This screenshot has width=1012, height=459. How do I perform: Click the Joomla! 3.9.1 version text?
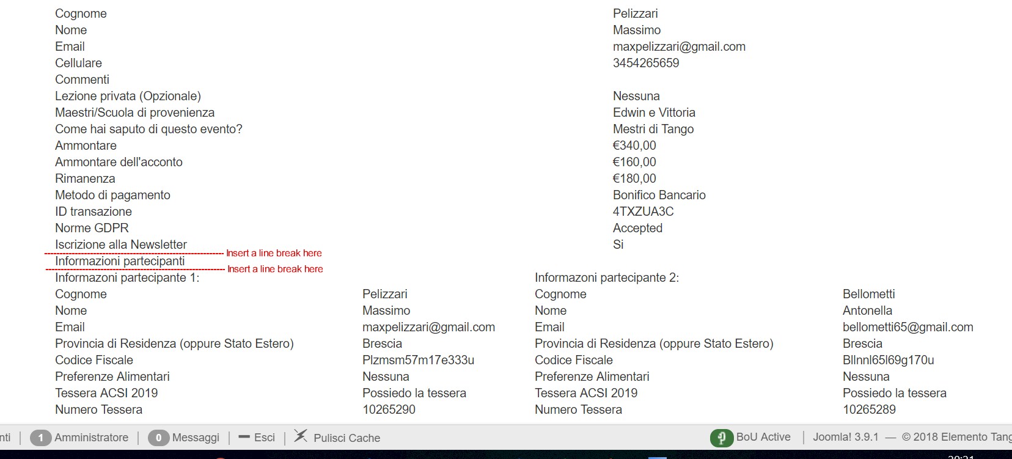[845, 437]
